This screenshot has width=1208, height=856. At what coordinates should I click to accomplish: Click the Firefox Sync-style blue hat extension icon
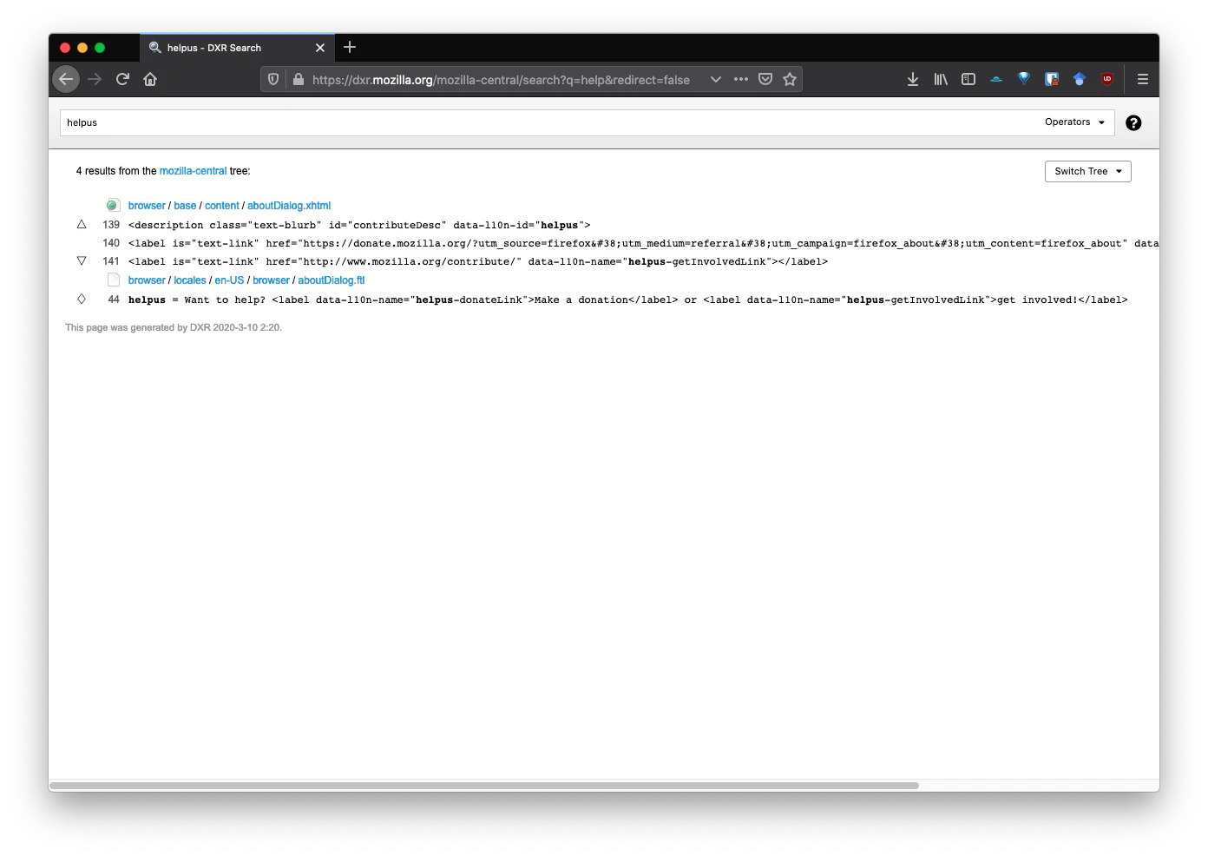(x=996, y=79)
